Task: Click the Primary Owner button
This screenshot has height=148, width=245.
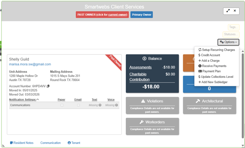Action: (142, 15)
